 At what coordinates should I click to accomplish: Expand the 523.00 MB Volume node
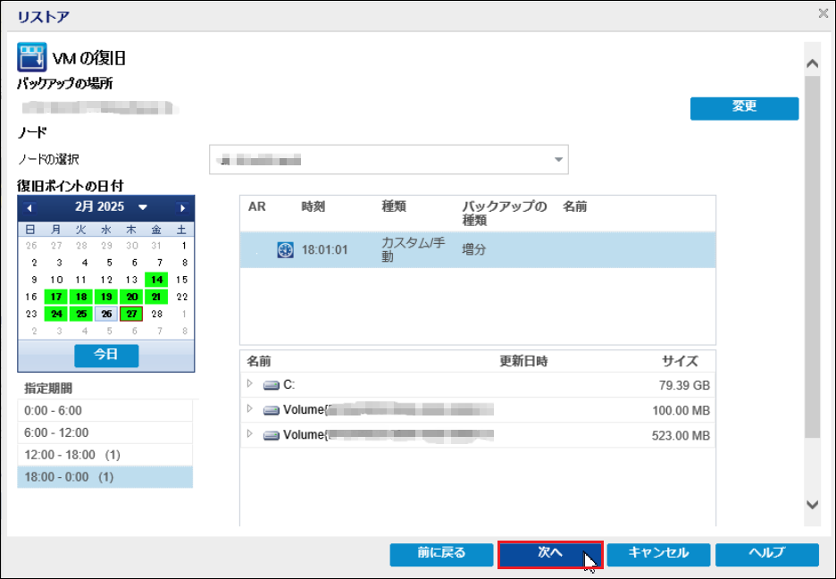coord(250,435)
